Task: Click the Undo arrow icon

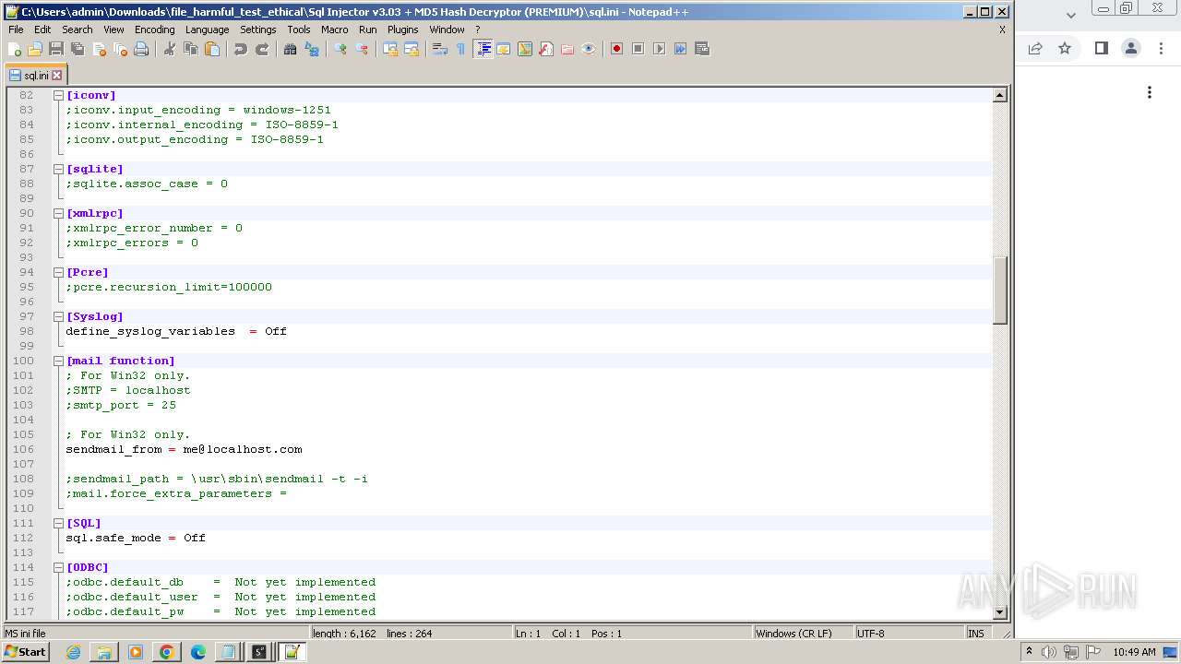Action: [240, 49]
